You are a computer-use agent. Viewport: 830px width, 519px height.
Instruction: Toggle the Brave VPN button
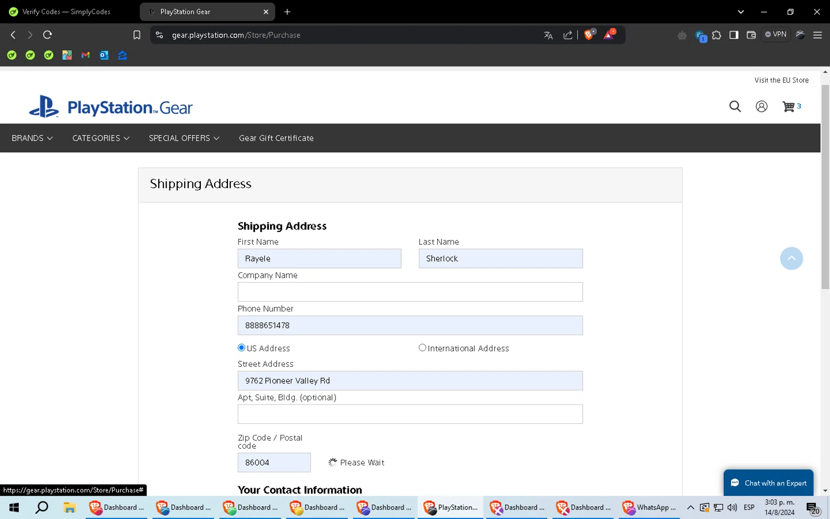pyautogui.click(x=776, y=35)
